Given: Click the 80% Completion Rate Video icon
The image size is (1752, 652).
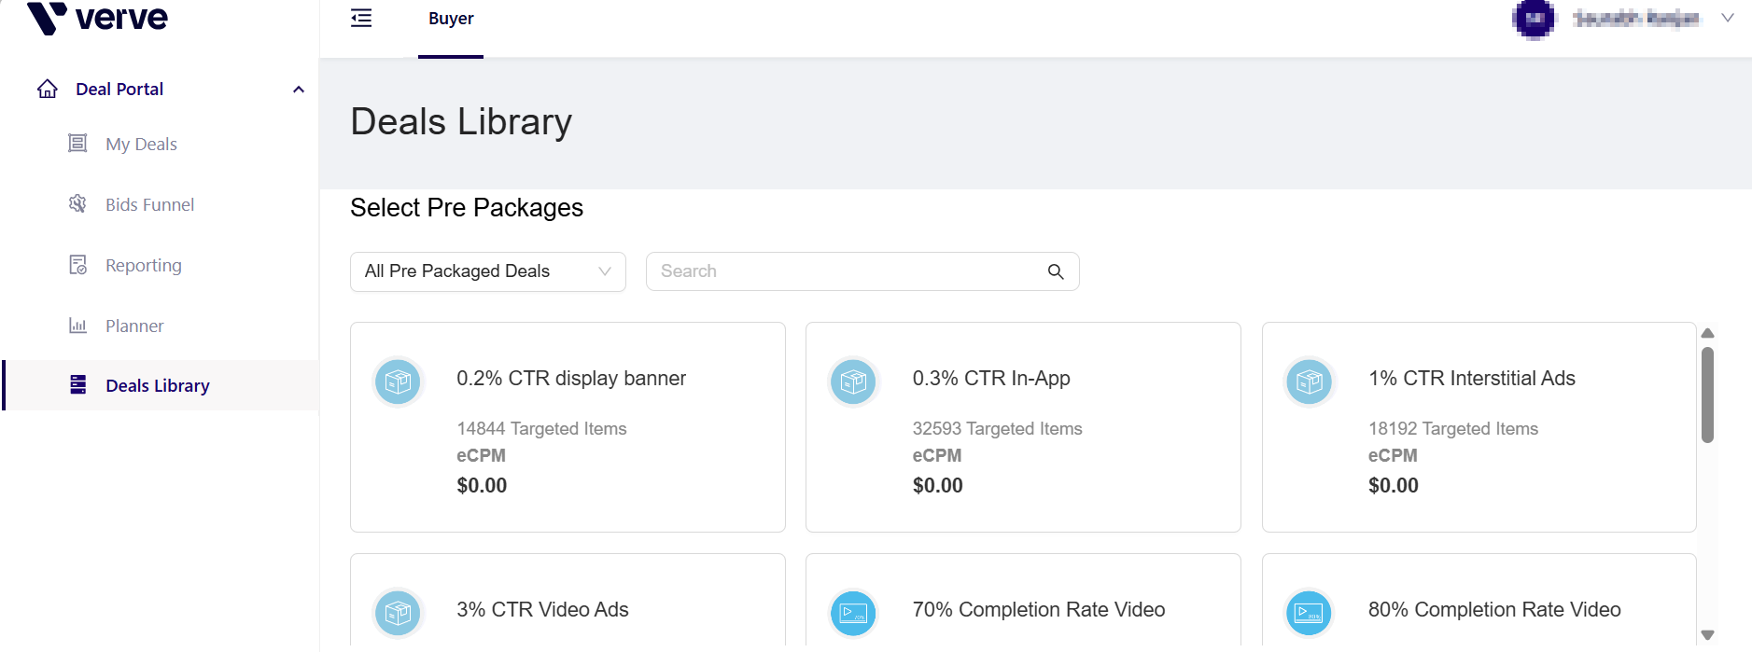Looking at the screenshot, I should pos(1310,613).
